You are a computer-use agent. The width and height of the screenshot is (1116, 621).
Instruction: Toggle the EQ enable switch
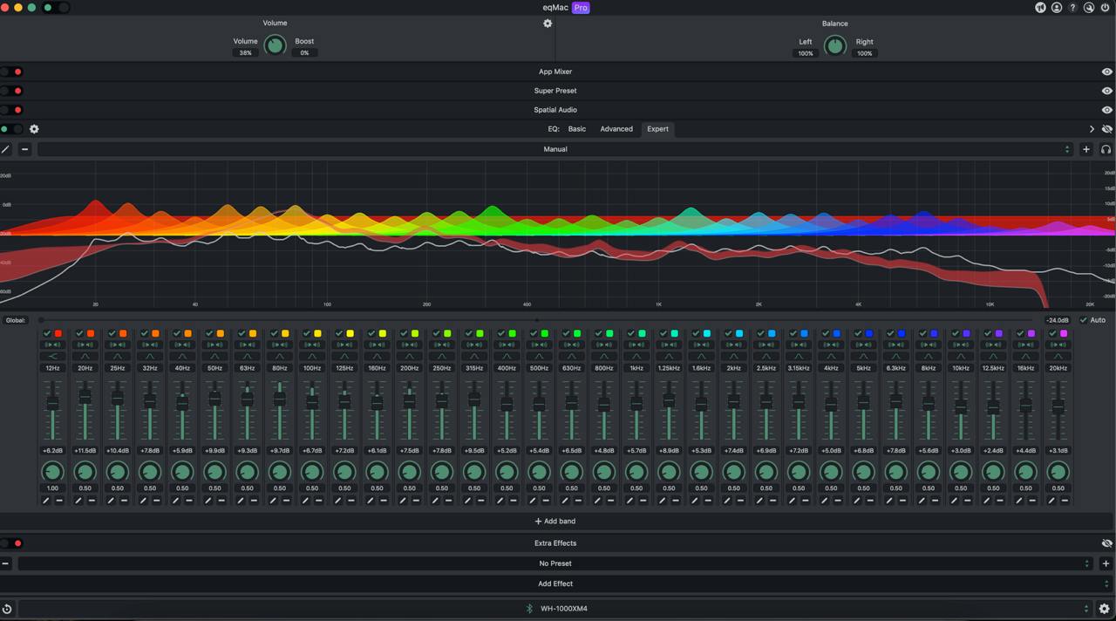pyautogui.click(x=11, y=129)
